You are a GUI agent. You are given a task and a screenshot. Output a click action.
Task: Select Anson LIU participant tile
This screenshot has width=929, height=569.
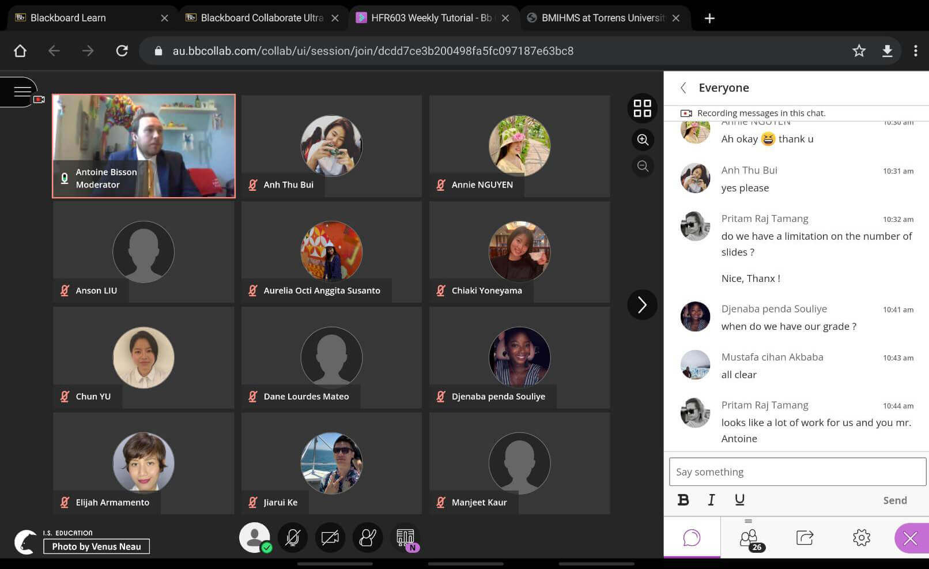point(143,252)
